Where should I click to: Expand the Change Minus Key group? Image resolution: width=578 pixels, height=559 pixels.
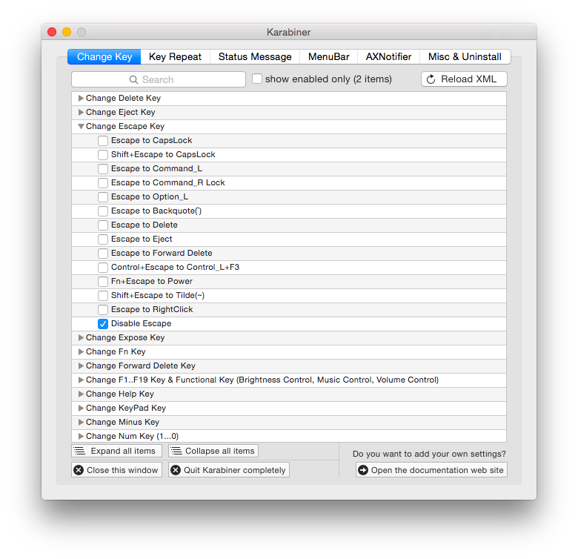(x=81, y=422)
